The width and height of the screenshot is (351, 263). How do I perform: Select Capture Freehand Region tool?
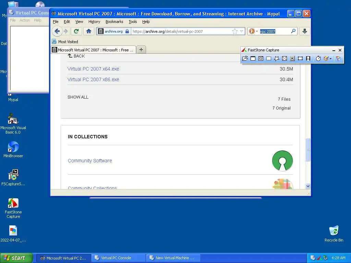click(x=277, y=58)
